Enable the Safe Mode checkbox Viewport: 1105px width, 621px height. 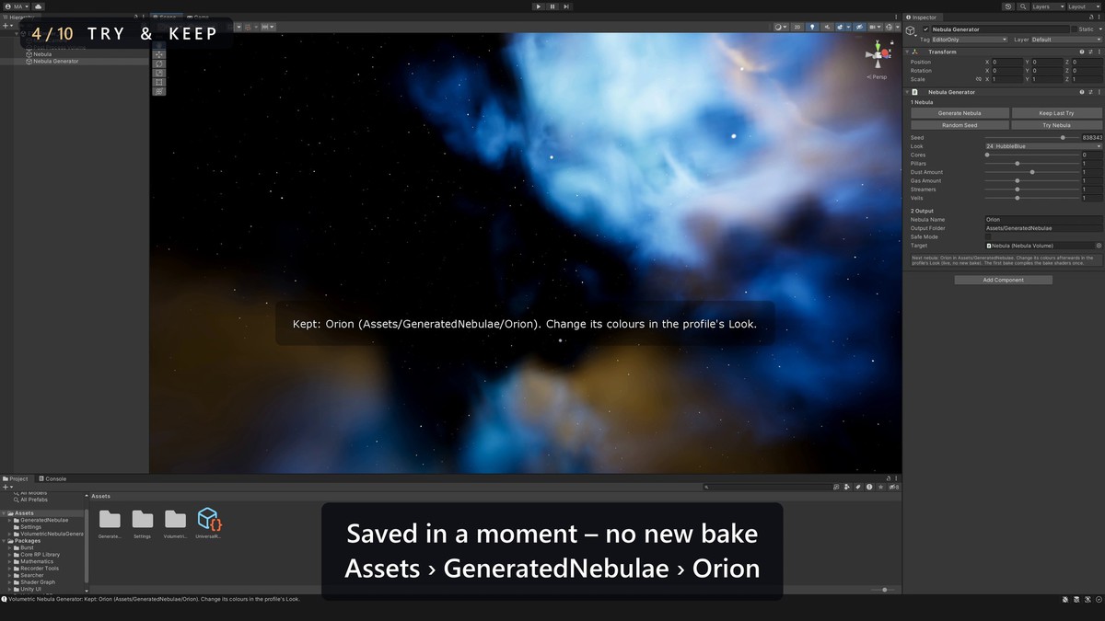tap(989, 236)
